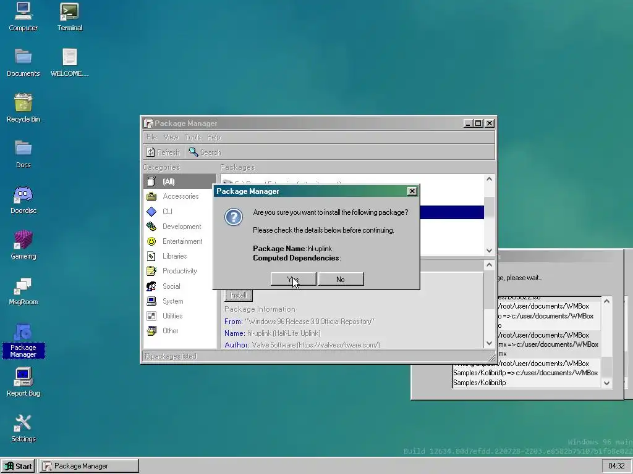The width and height of the screenshot is (633, 474).
Task: Launch the Terminal desktop icon
Action: click(69, 17)
